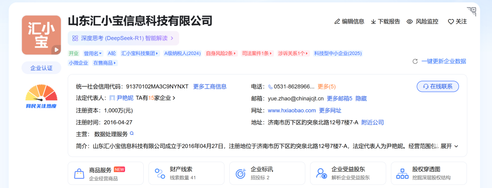Click credit code 91370102MA3C9NYNXT
Screen dimensions: 492x188
[x=157, y=87]
